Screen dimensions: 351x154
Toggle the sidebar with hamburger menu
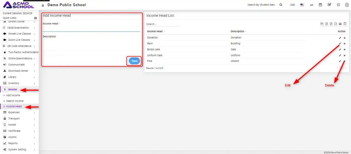click(43, 5)
